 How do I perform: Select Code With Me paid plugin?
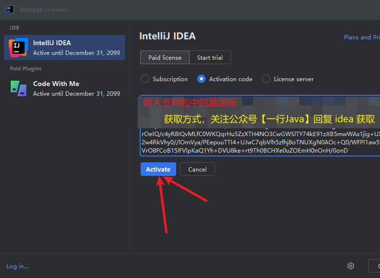[x=64, y=88]
